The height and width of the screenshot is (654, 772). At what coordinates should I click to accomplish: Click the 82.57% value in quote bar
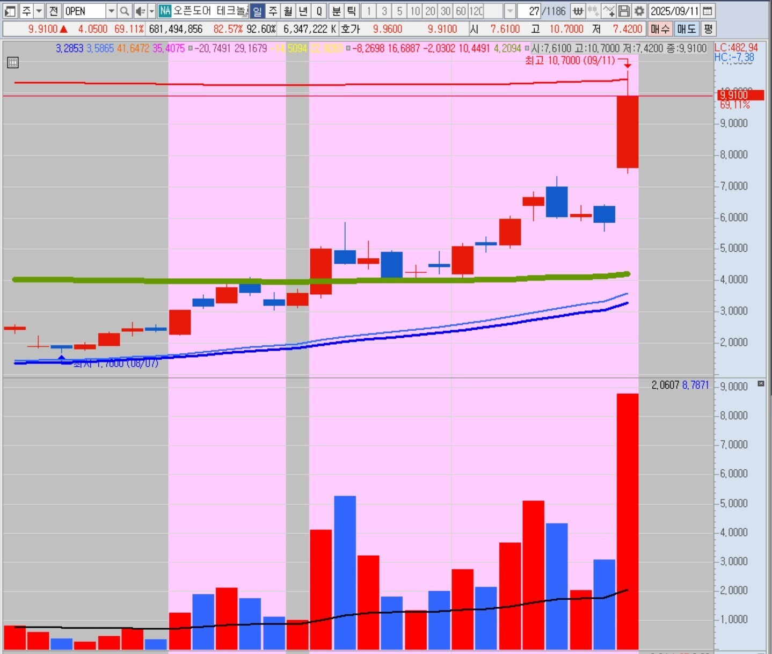pos(228,29)
